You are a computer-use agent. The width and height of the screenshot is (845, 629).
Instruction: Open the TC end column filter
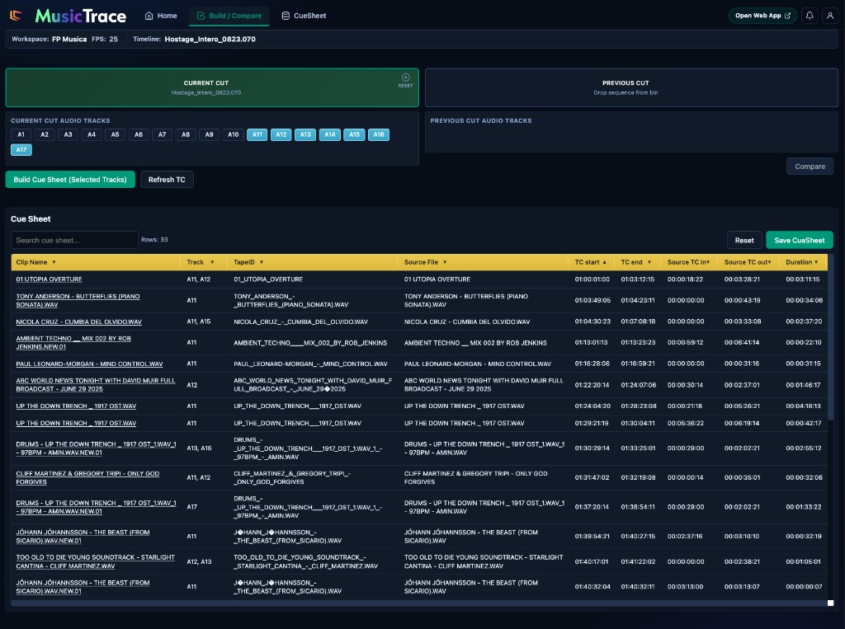pyautogui.click(x=649, y=262)
